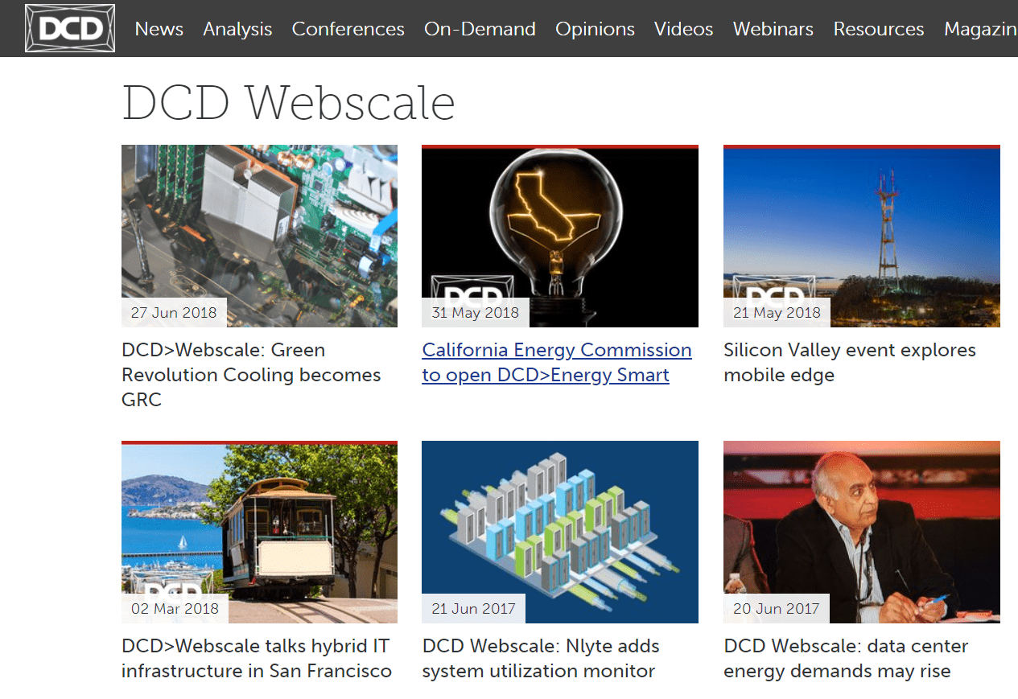Open DCD>Webscale talks hybrid IT infrastructure article
Viewport: 1018px width, 699px height.
tap(257, 659)
